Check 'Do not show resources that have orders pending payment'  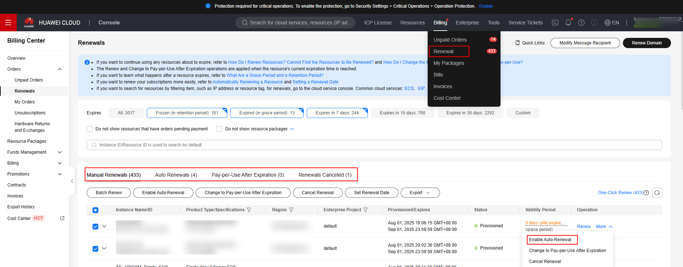click(90, 129)
